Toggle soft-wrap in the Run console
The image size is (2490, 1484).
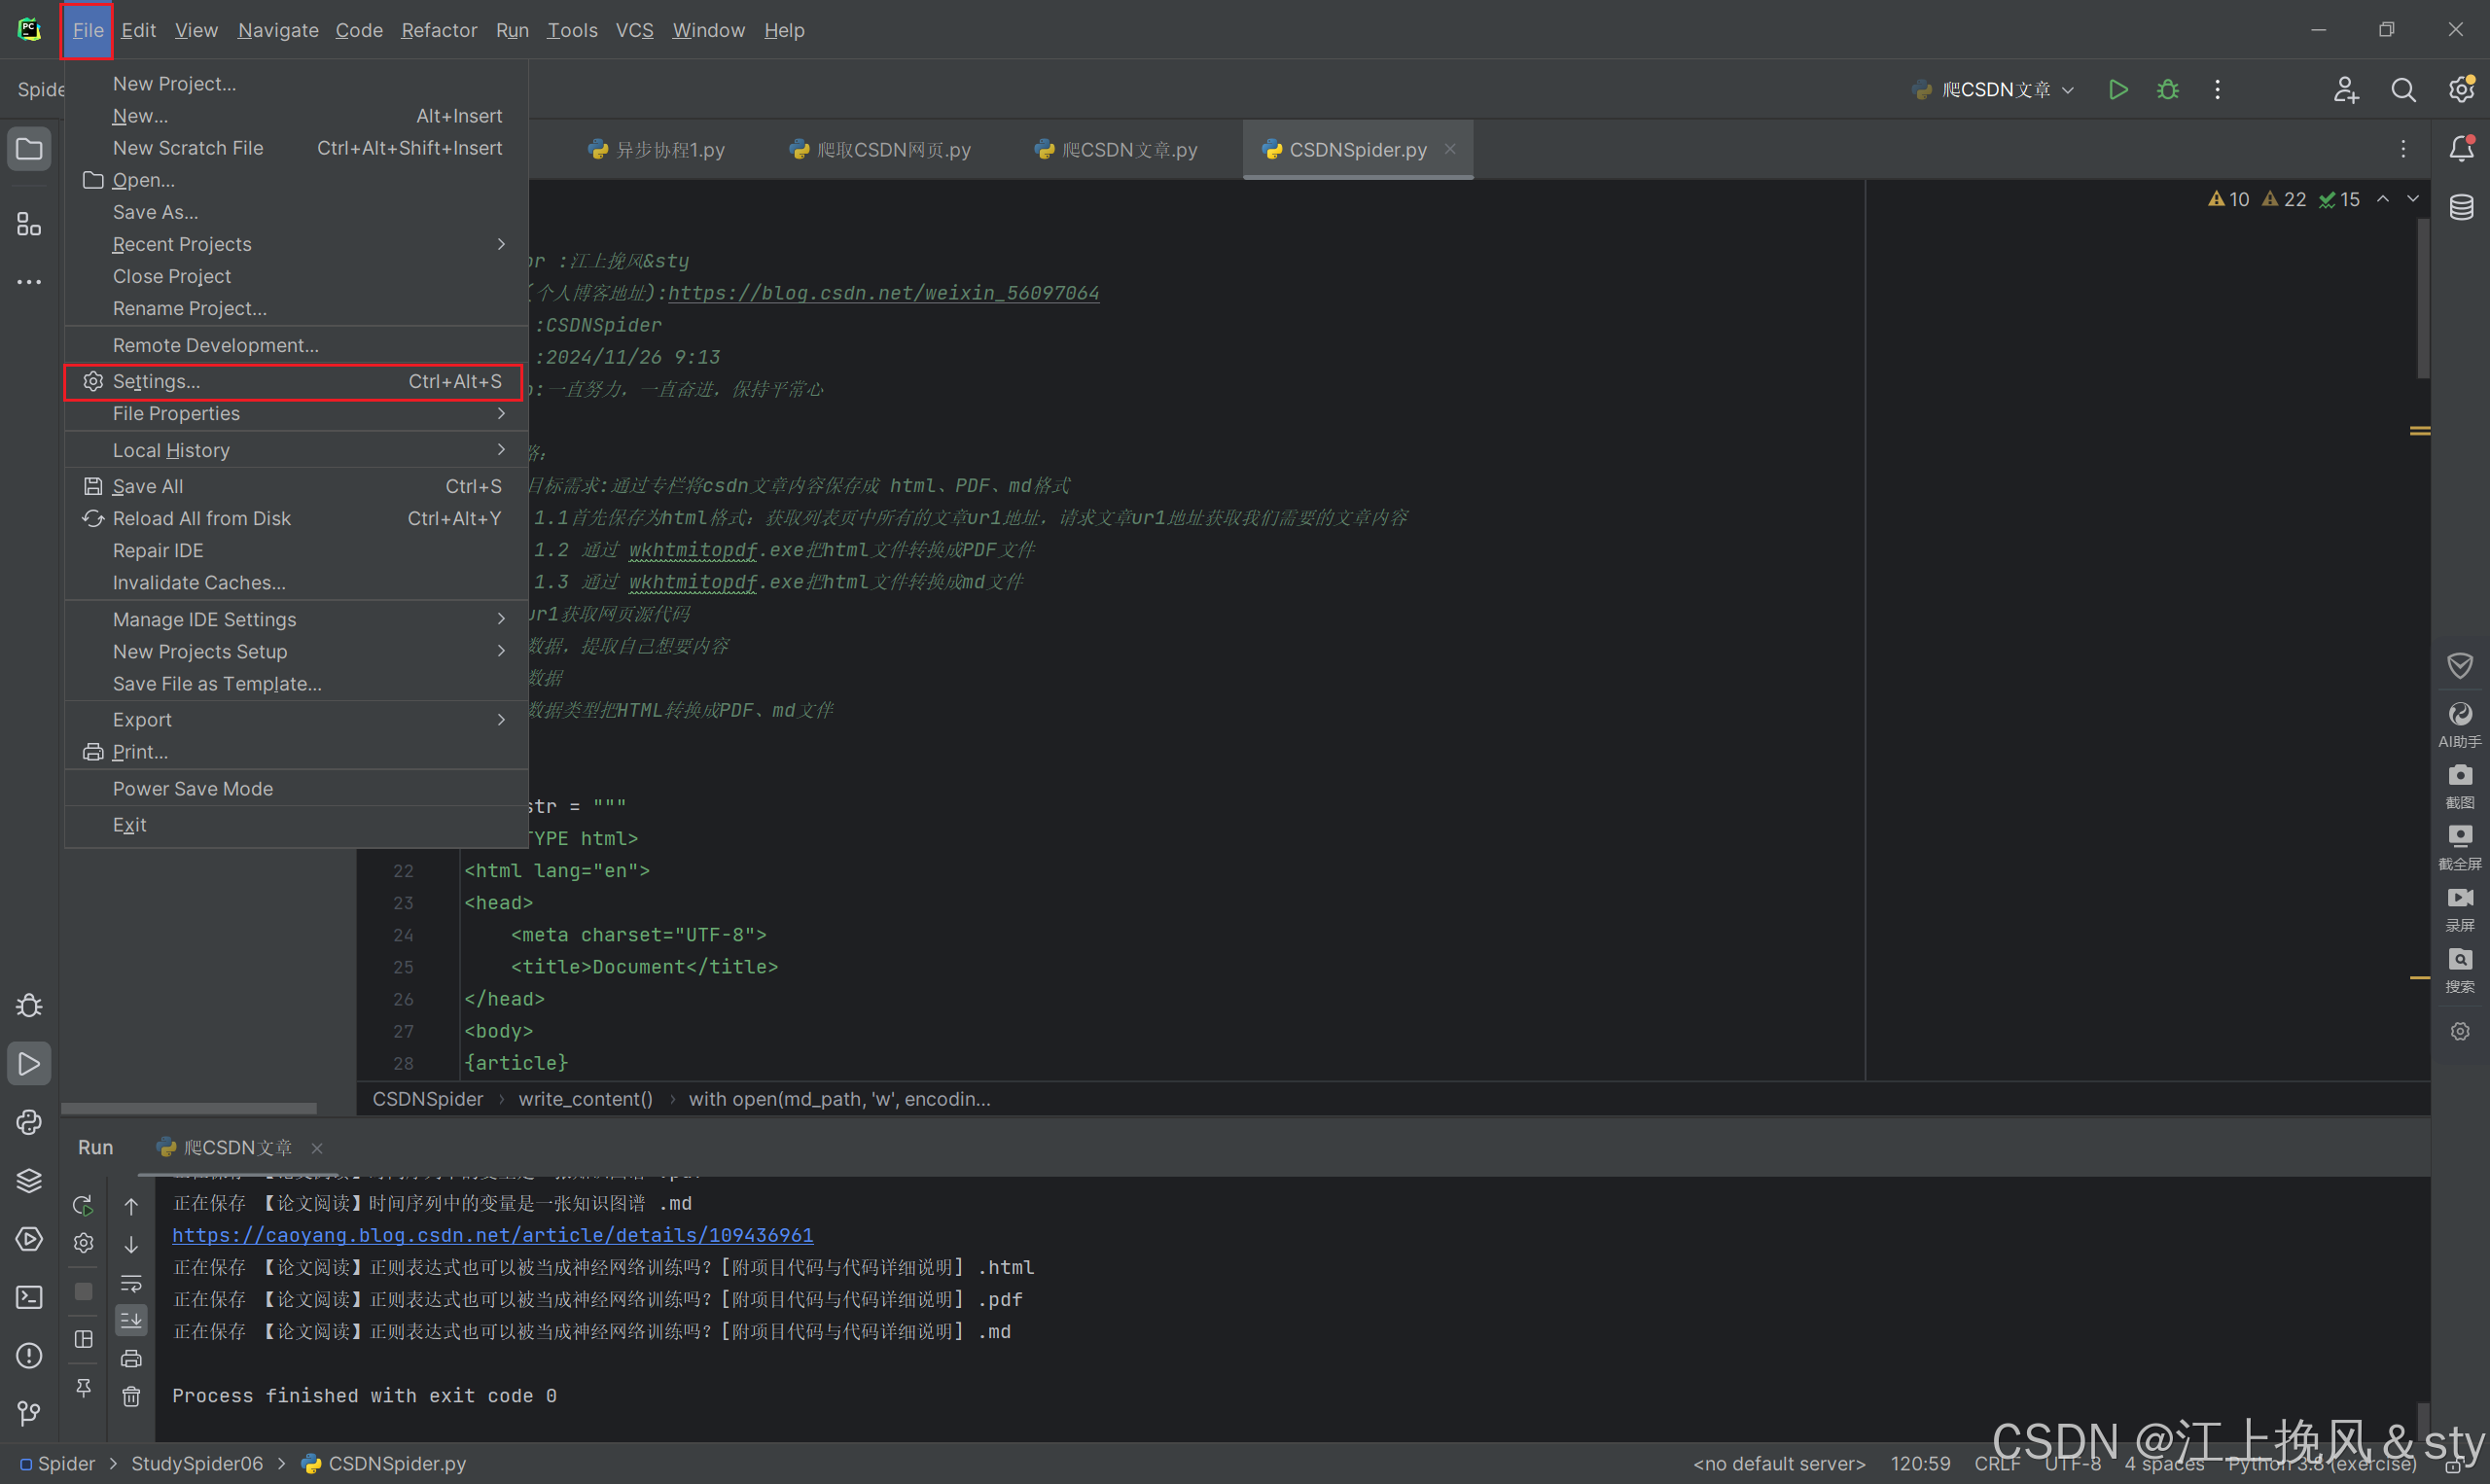click(131, 1283)
